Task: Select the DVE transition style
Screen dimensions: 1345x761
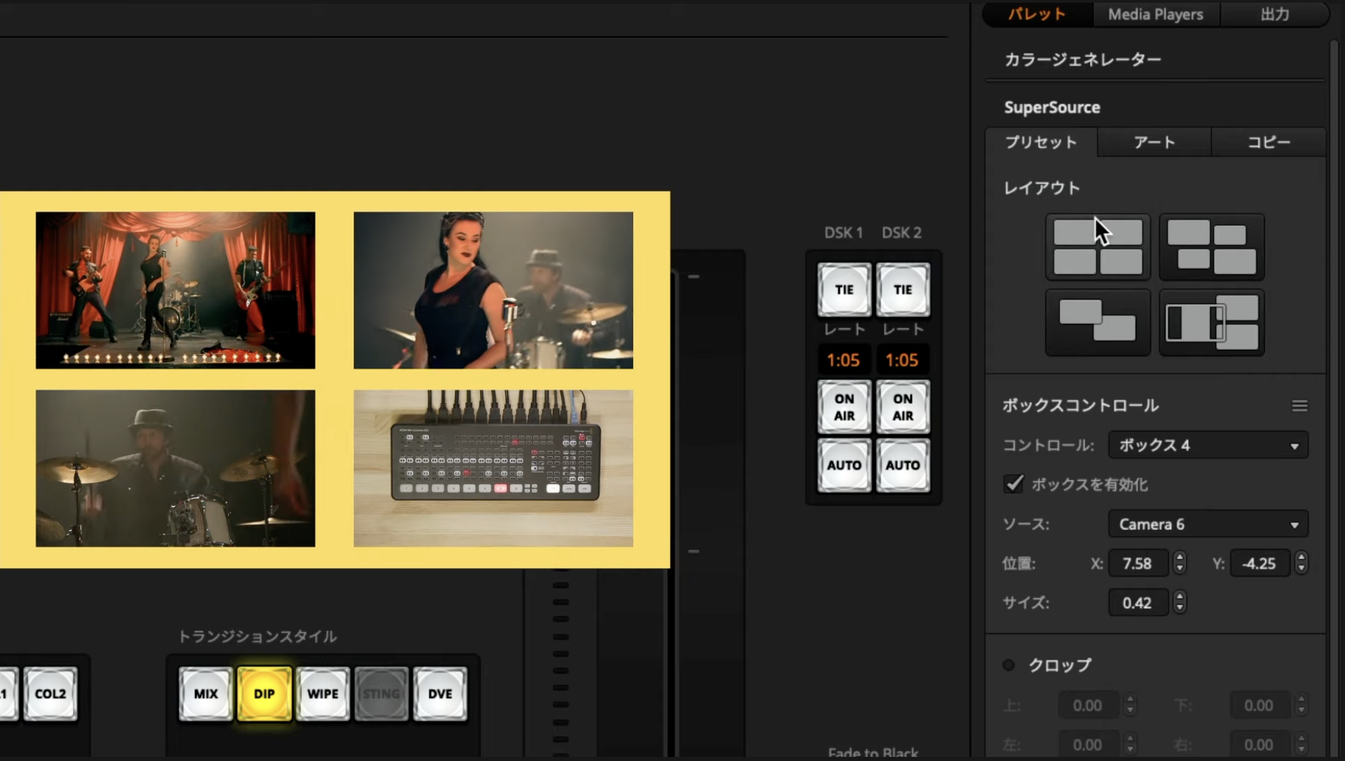Action: (439, 694)
